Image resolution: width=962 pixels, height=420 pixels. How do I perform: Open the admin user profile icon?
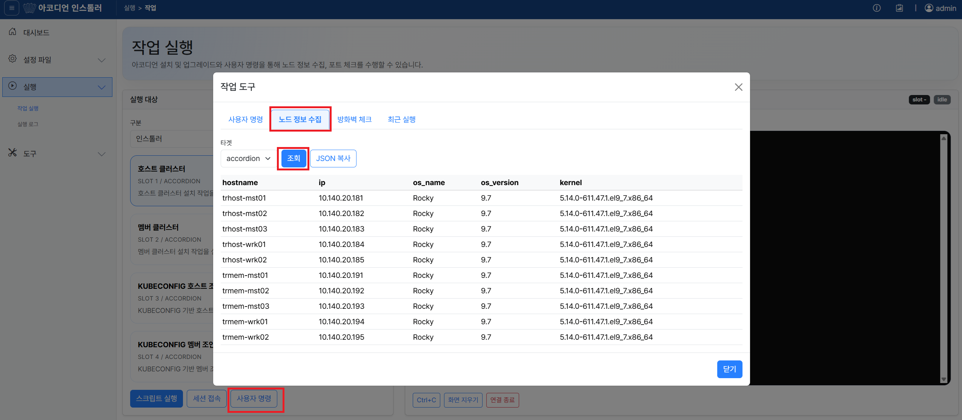click(929, 8)
